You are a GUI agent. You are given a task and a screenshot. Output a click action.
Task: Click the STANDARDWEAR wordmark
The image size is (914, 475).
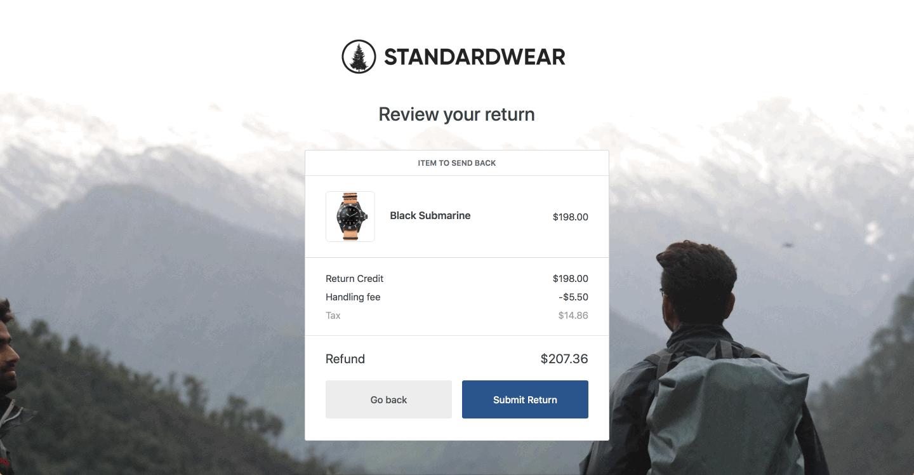click(474, 57)
